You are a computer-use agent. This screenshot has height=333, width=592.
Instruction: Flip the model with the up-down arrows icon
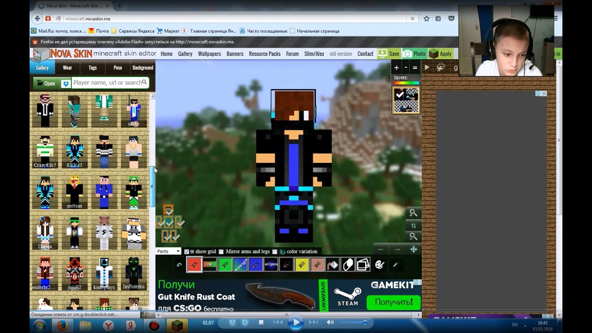[413, 225]
